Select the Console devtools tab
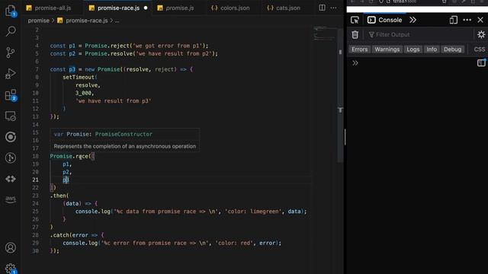The width and height of the screenshot is (488, 274). click(x=384, y=20)
